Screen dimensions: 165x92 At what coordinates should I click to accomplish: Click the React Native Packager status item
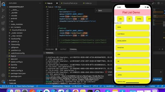point(25,86)
